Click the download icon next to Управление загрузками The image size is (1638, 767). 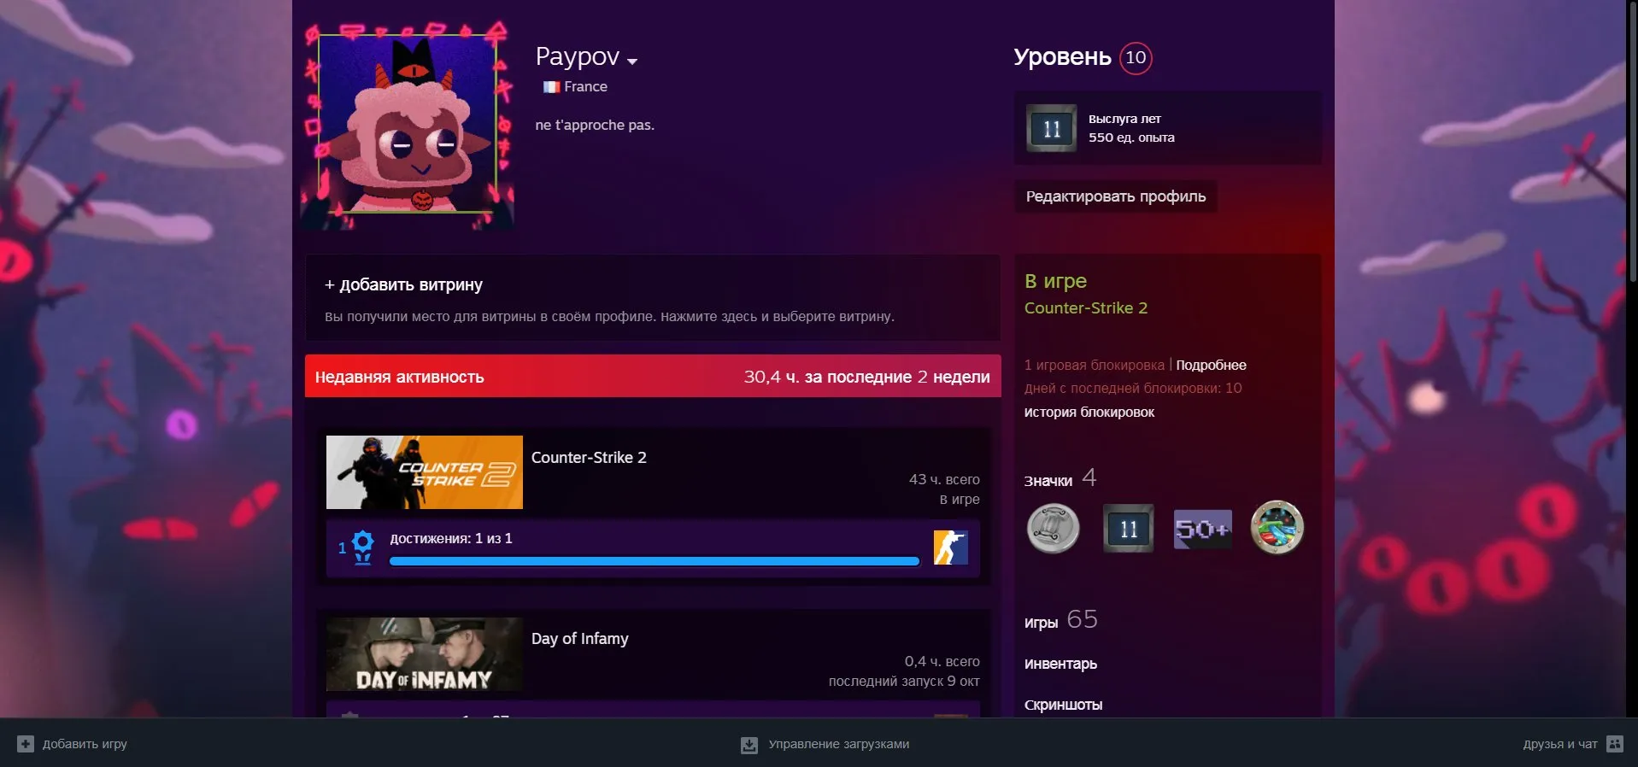point(749,745)
